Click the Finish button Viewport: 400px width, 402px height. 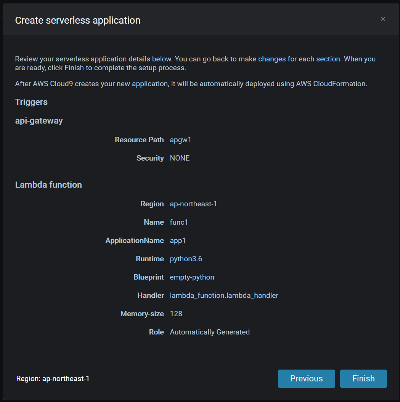[x=363, y=378]
